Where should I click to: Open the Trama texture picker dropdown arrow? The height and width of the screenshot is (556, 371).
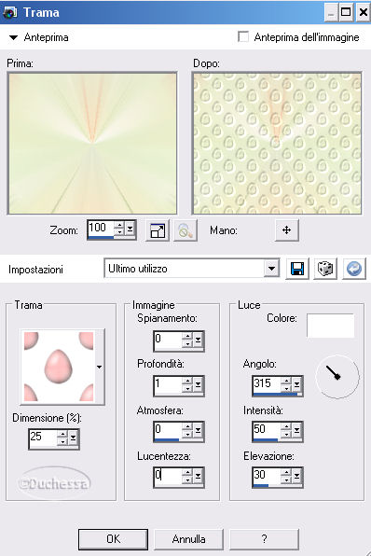point(99,367)
